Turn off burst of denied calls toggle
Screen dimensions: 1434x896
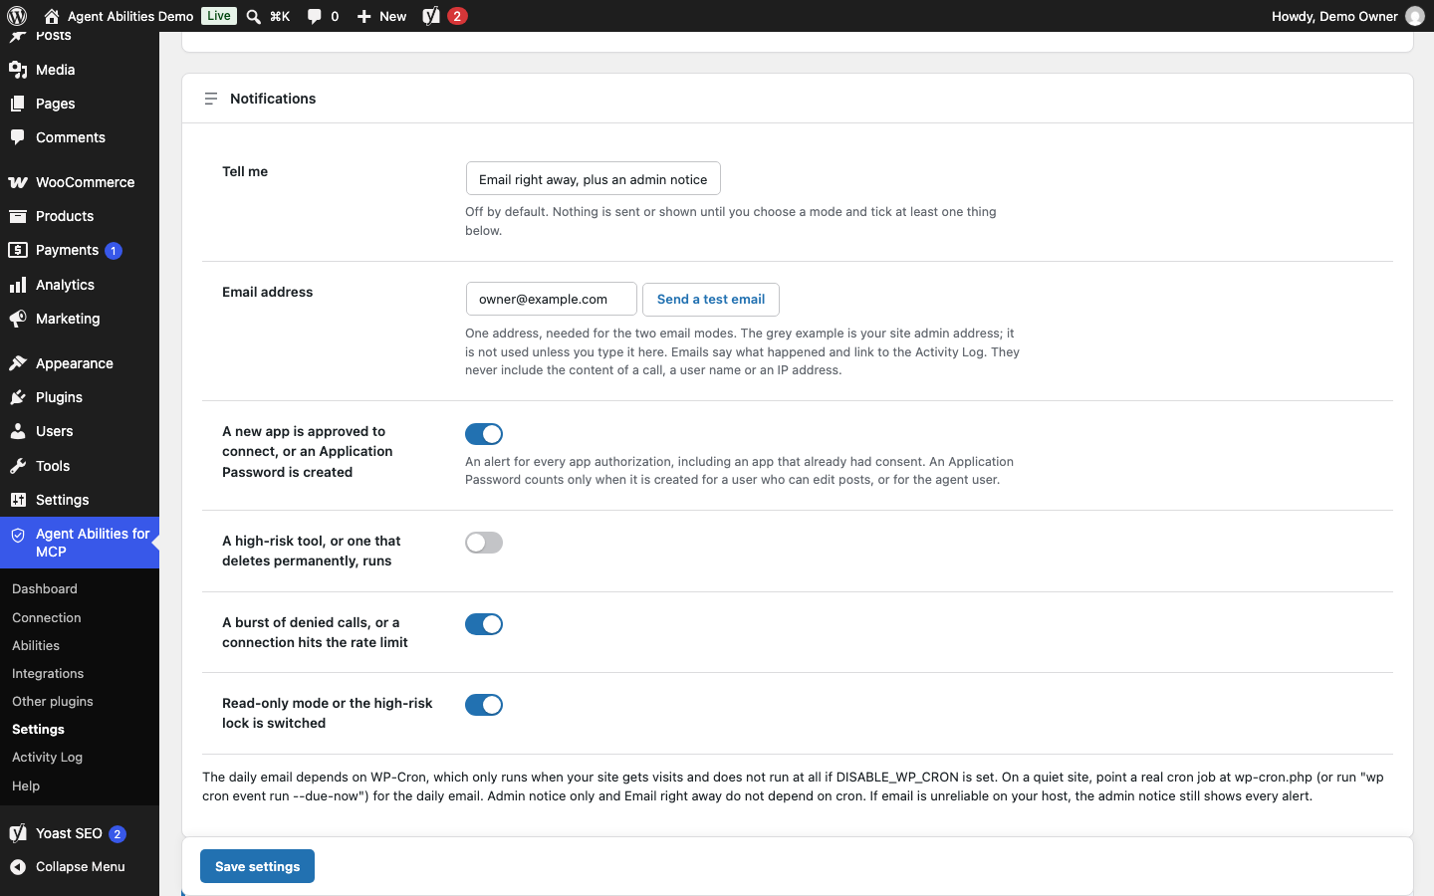coord(484,624)
